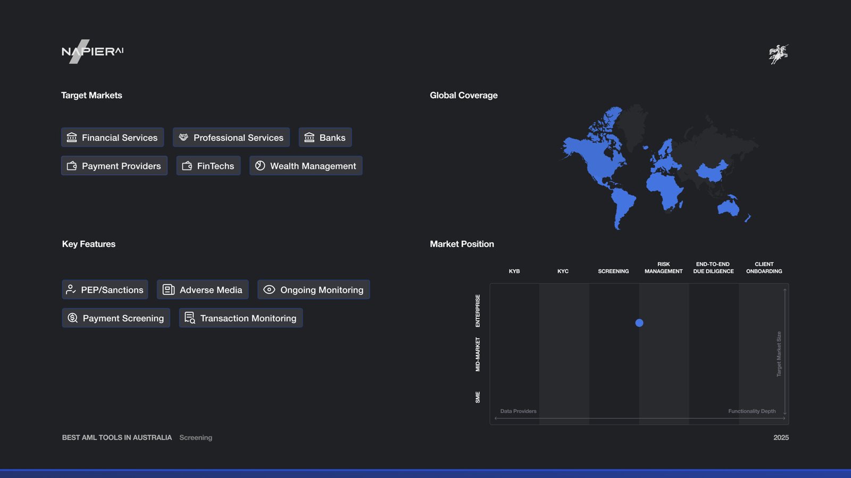Choose the Adverse Media feature chip
Viewport: 851px width, 478px height.
point(203,289)
